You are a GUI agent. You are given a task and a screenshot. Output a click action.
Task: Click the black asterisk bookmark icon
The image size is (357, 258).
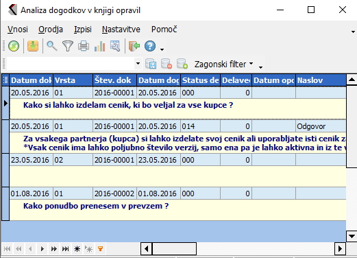coord(77,248)
